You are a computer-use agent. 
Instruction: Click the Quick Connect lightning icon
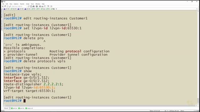coord(5,6)
